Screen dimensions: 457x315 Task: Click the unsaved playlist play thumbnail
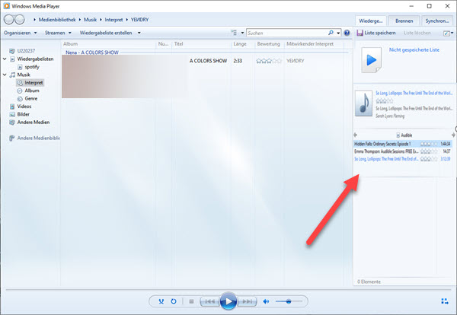click(372, 60)
